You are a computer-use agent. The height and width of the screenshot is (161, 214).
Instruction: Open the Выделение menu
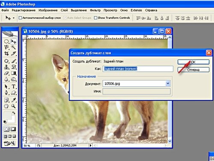(x=79, y=10)
